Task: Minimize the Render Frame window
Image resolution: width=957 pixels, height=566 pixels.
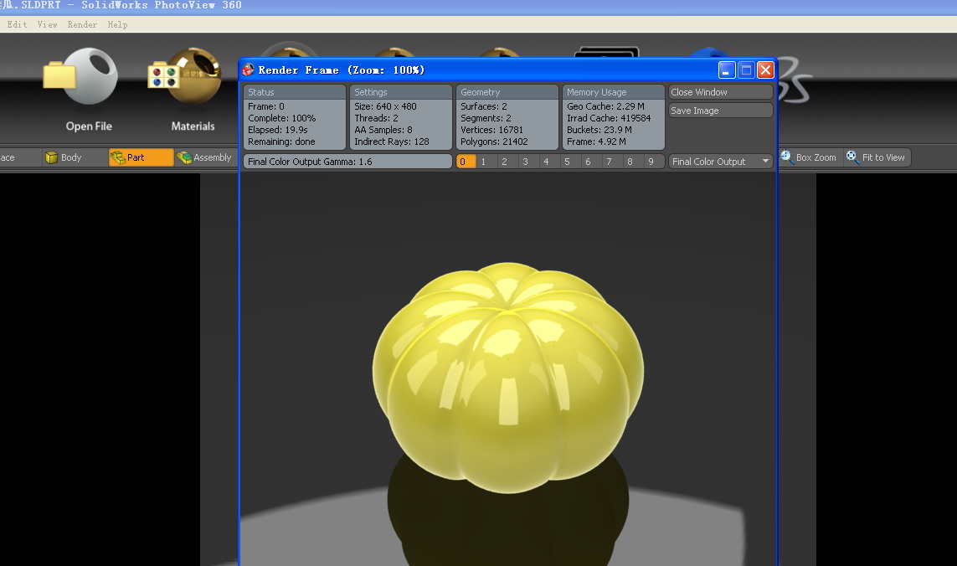Action: pos(726,70)
